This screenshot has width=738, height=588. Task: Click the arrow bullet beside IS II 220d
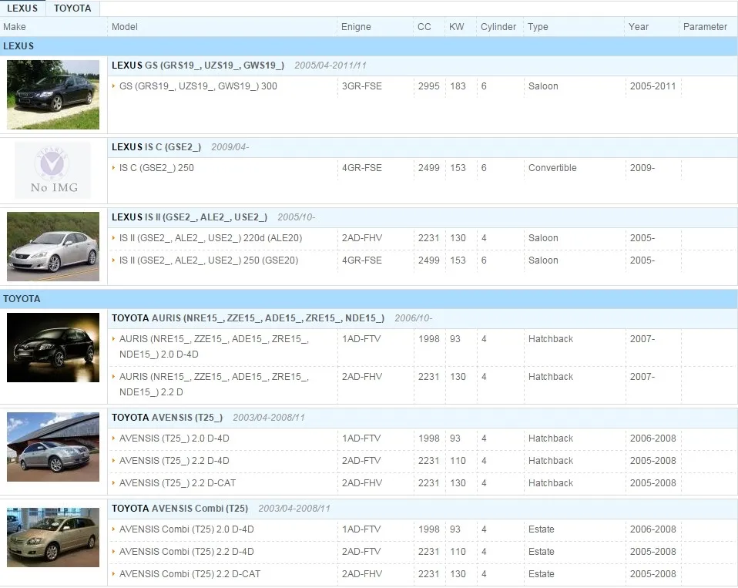(x=113, y=237)
